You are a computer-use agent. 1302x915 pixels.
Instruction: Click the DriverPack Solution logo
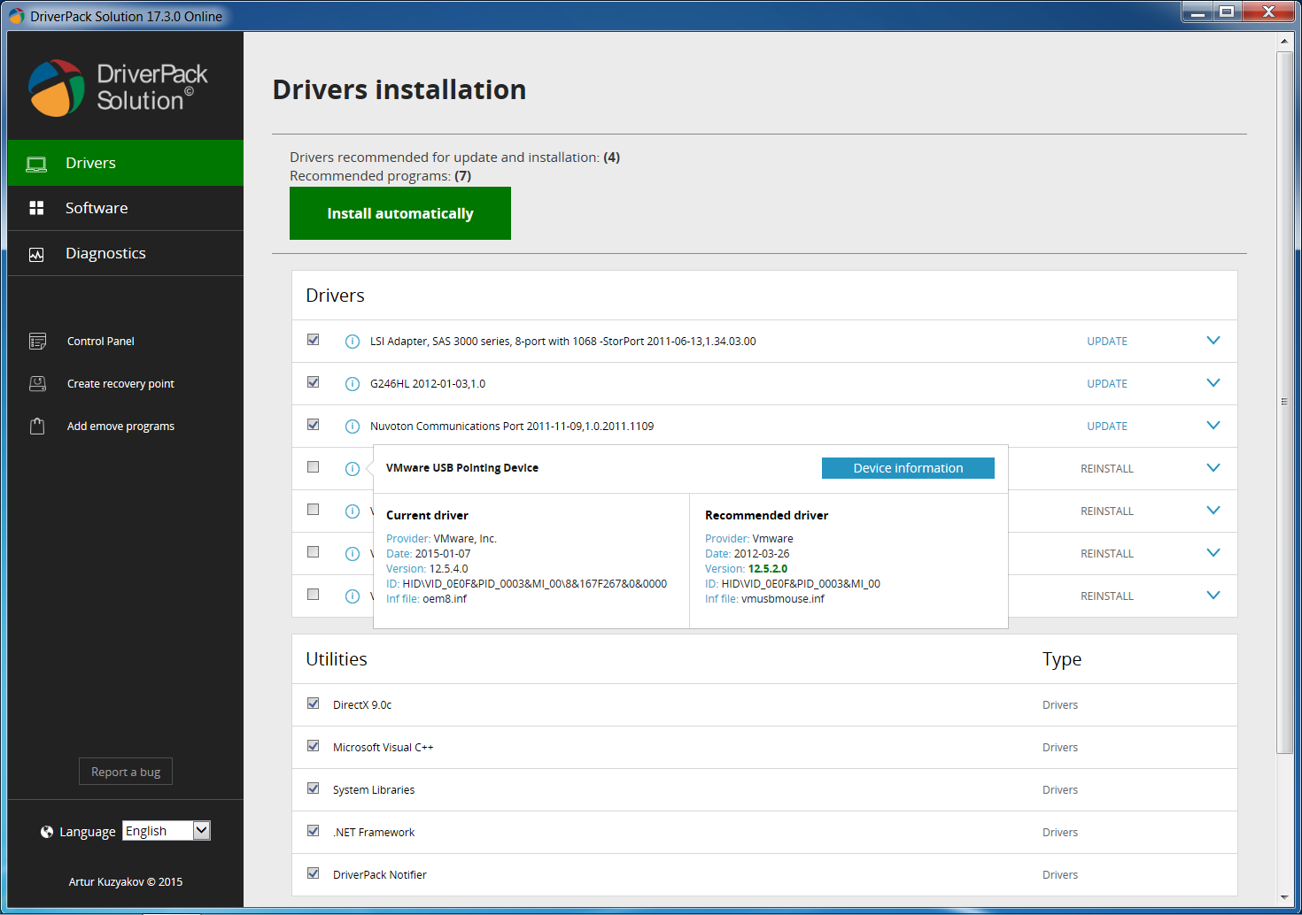[62, 86]
